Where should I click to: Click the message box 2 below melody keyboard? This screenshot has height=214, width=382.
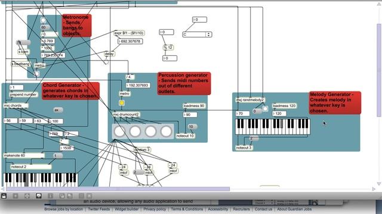pos(254,139)
